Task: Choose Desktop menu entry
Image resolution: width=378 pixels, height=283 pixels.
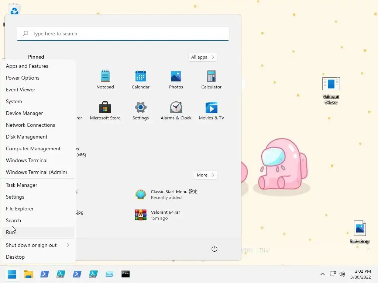Action: coord(38,257)
